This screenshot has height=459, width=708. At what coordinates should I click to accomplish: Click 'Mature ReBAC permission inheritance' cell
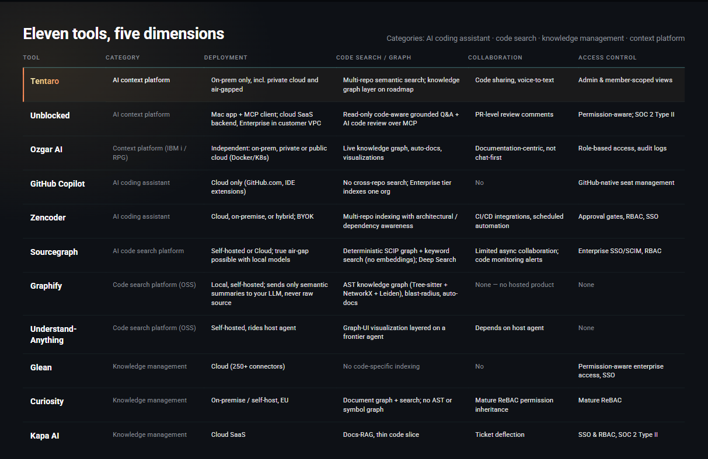[514, 405]
